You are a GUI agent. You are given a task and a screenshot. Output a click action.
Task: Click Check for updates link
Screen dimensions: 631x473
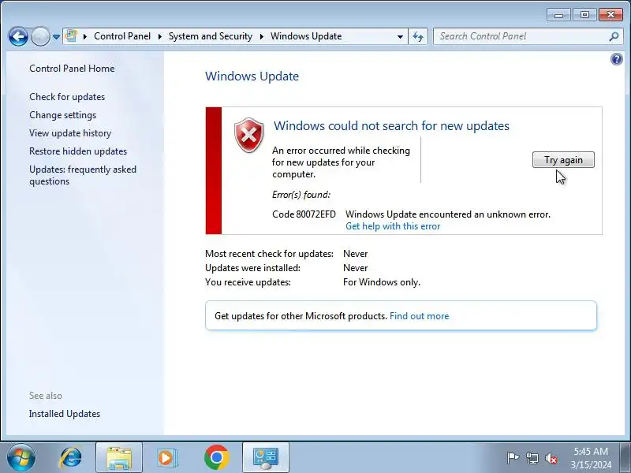(67, 97)
